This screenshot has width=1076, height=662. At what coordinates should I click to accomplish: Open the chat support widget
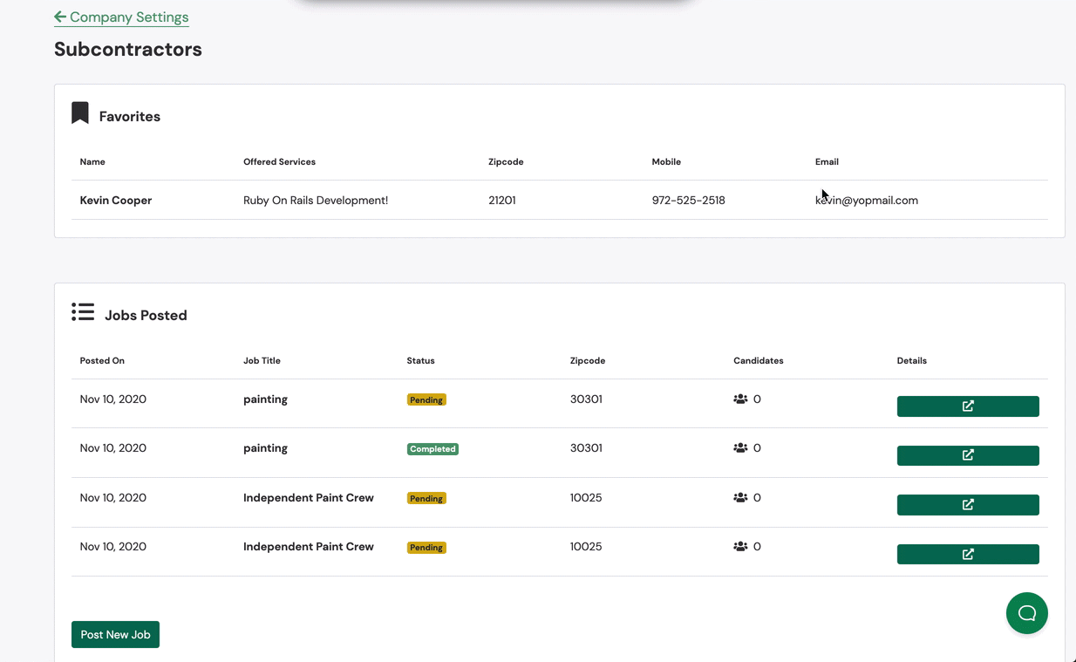pos(1026,613)
